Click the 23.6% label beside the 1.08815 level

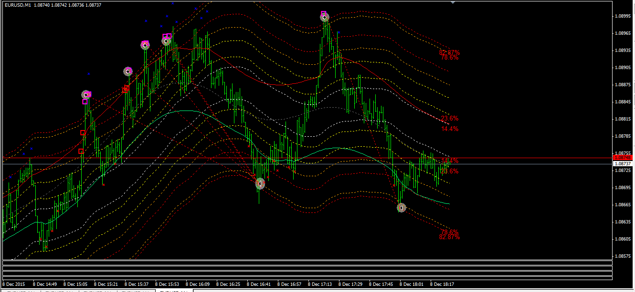click(x=450, y=118)
